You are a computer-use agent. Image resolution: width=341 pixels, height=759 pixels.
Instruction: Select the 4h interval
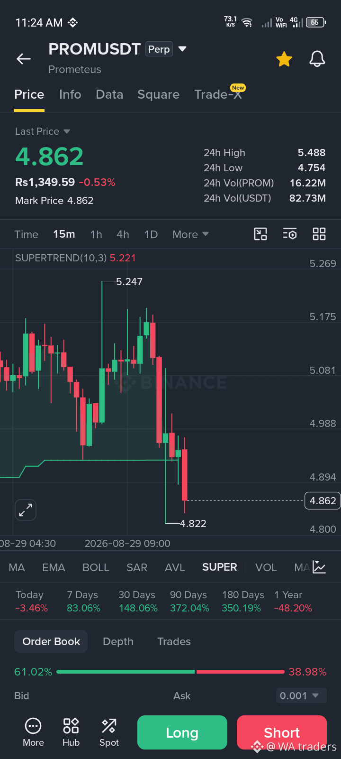[x=123, y=234]
